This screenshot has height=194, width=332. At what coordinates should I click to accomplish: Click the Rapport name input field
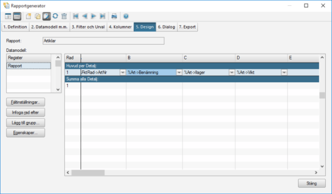pyautogui.click(x=103, y=41)
